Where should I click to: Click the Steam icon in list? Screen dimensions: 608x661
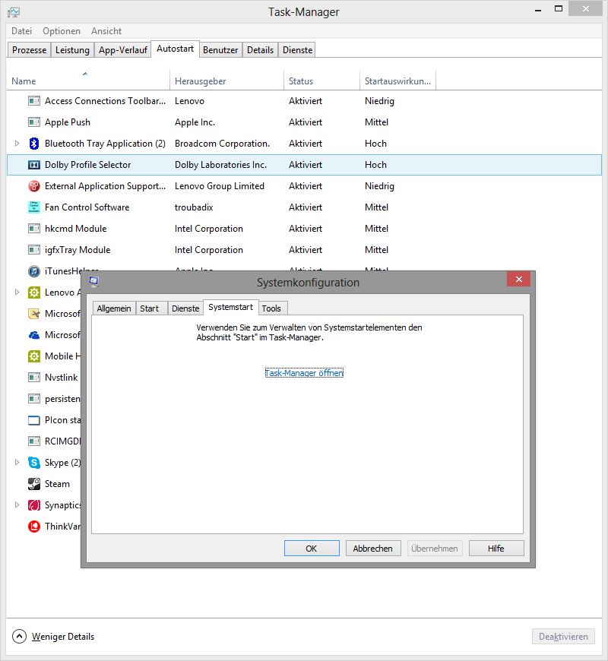[33, 484]
